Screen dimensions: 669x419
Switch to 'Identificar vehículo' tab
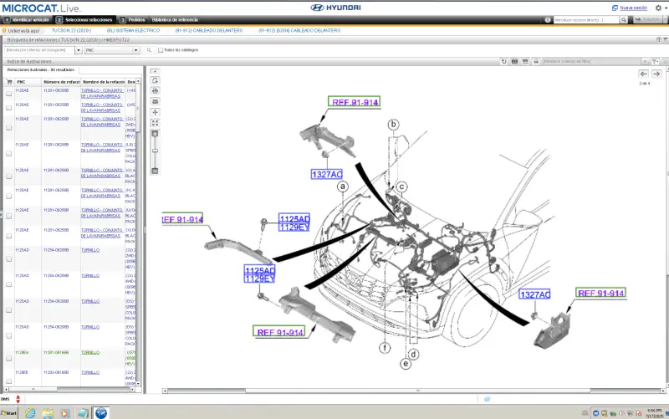point(30,19)
